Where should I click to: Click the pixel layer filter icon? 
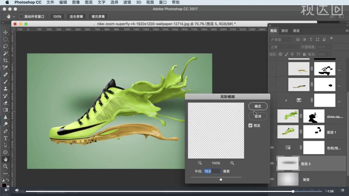(298, 39)
